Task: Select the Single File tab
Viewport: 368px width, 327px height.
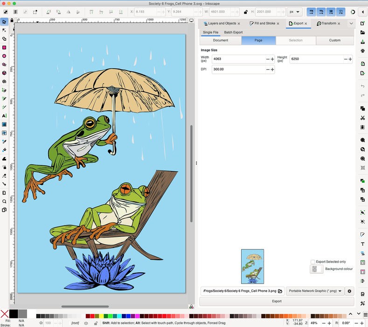Action: [210, 32]
